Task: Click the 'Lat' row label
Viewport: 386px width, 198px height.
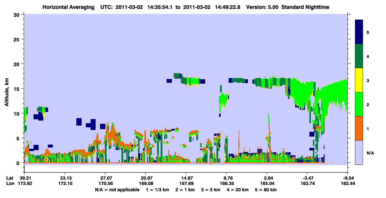Action: click(10, 178)
